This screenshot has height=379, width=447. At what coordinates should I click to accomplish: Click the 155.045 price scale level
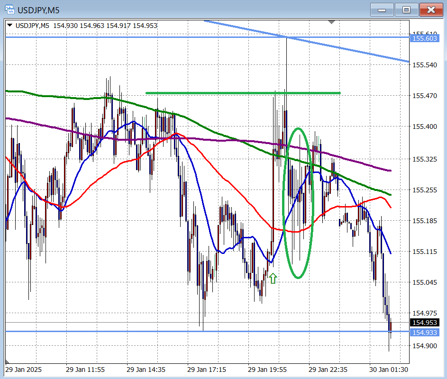(x=425, y=282)
